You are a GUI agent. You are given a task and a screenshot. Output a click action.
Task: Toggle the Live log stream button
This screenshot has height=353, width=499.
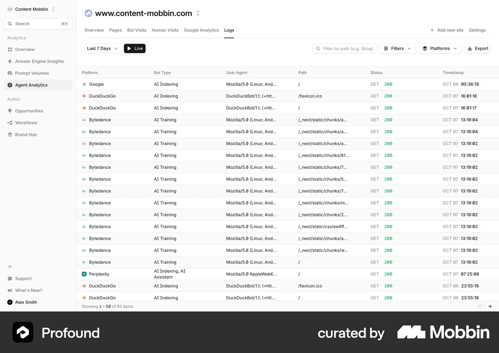tap(135, 48)
